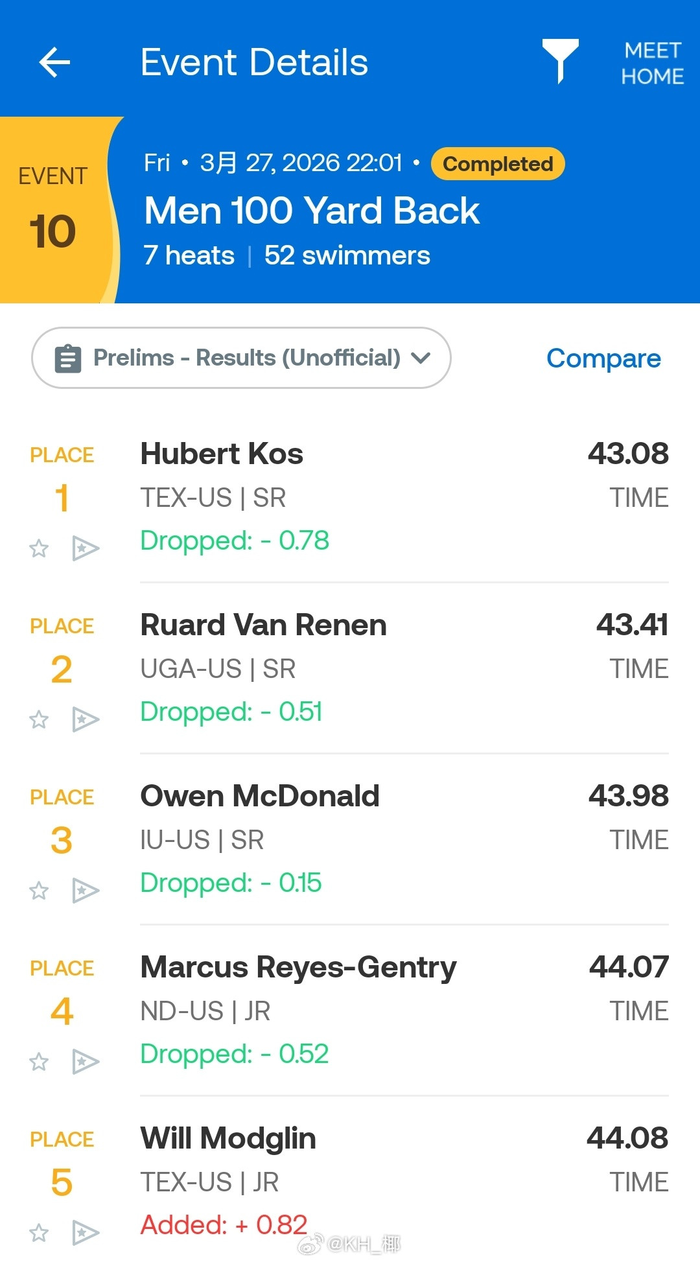Open Hubert Kos swimmer details
Viewport: 700px width, 1262px height.
pyautogui.click(x=222, y=454)
